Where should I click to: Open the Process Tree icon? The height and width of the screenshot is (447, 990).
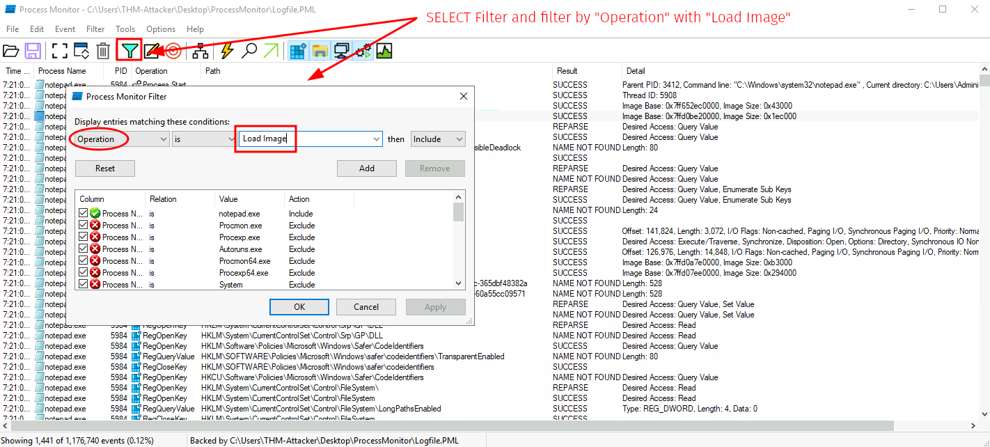point(201,51)
